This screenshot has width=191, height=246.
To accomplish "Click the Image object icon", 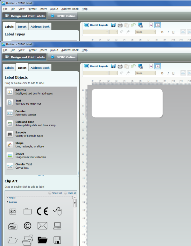I will point(10,155).
